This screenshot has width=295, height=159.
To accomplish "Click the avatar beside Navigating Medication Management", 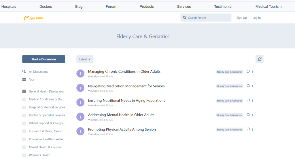I will [80, 88].
